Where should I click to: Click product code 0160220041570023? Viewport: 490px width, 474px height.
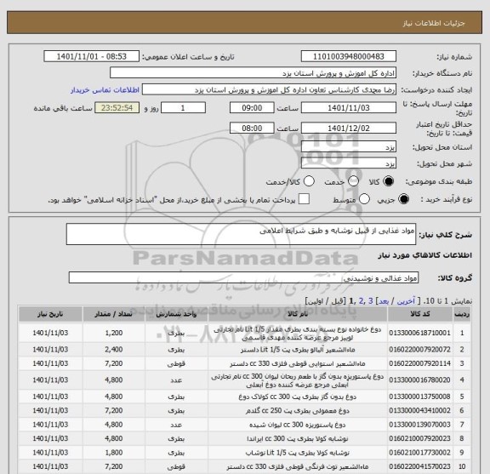click(419, 467)
